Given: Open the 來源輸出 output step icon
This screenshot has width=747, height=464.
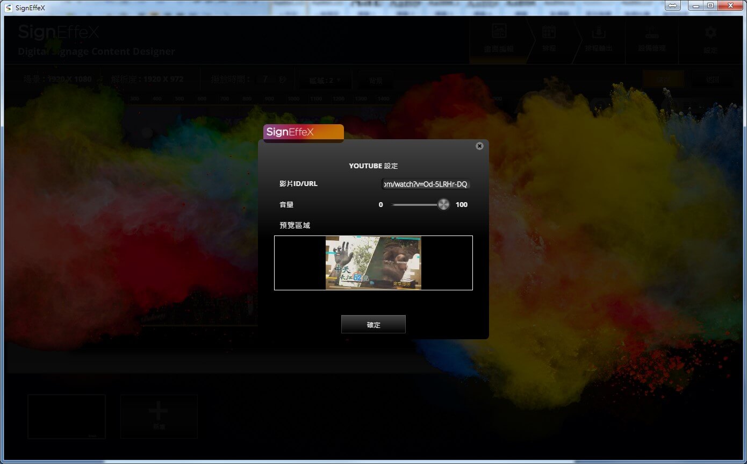Looking at the screenshot, I should click(x=598, y=39).
